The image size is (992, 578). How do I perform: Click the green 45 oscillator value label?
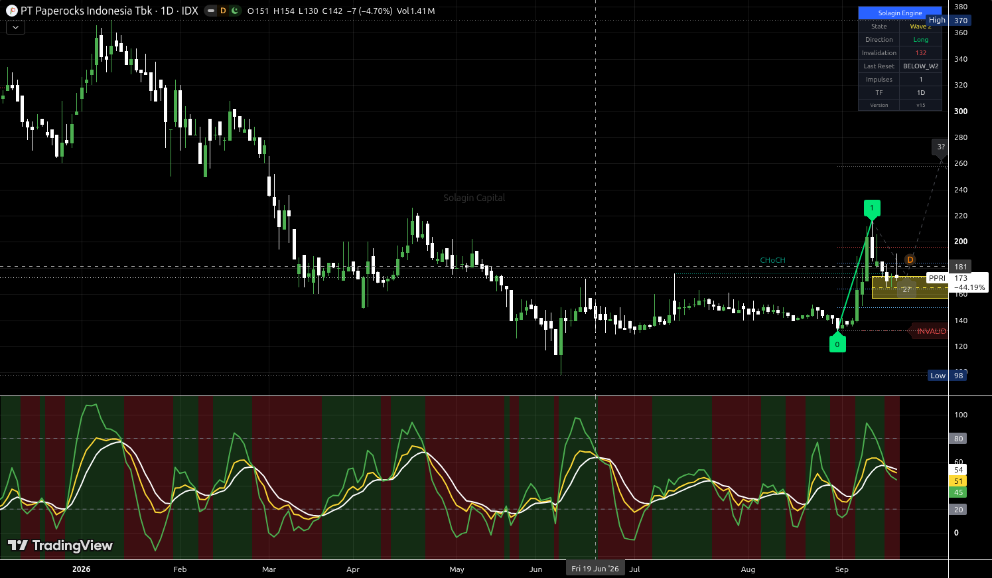(x=958, y=492)
